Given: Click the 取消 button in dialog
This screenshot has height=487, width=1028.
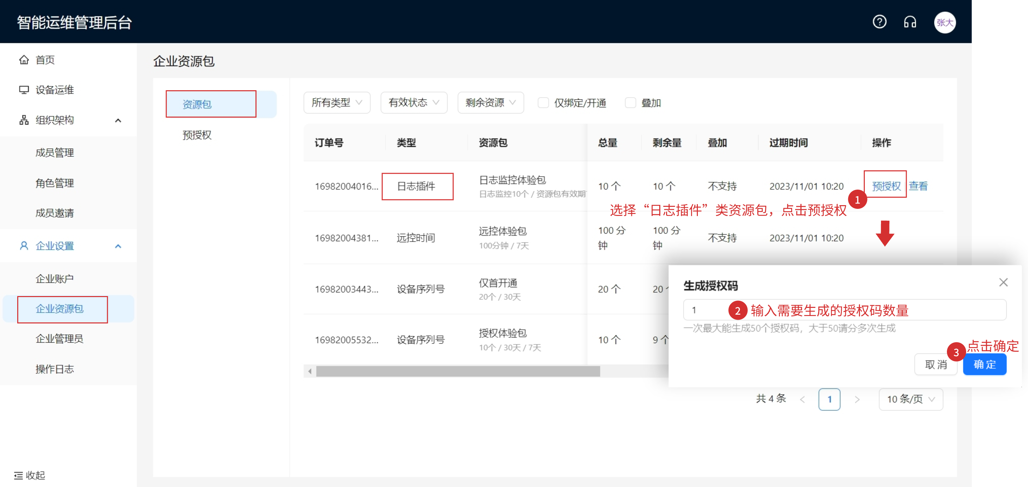Looking at the screenshot, I should [935, 364].
